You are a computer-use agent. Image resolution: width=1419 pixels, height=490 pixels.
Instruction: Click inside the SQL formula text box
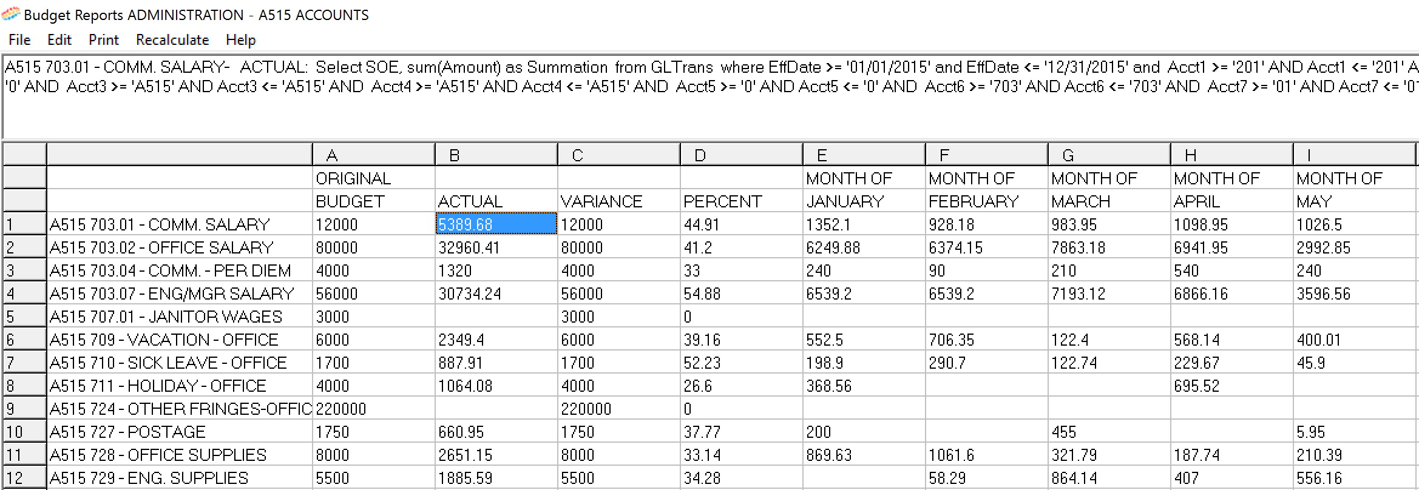point(710,97)
